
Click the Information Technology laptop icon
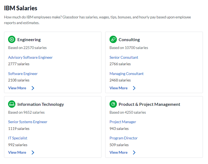coord(12,104)
